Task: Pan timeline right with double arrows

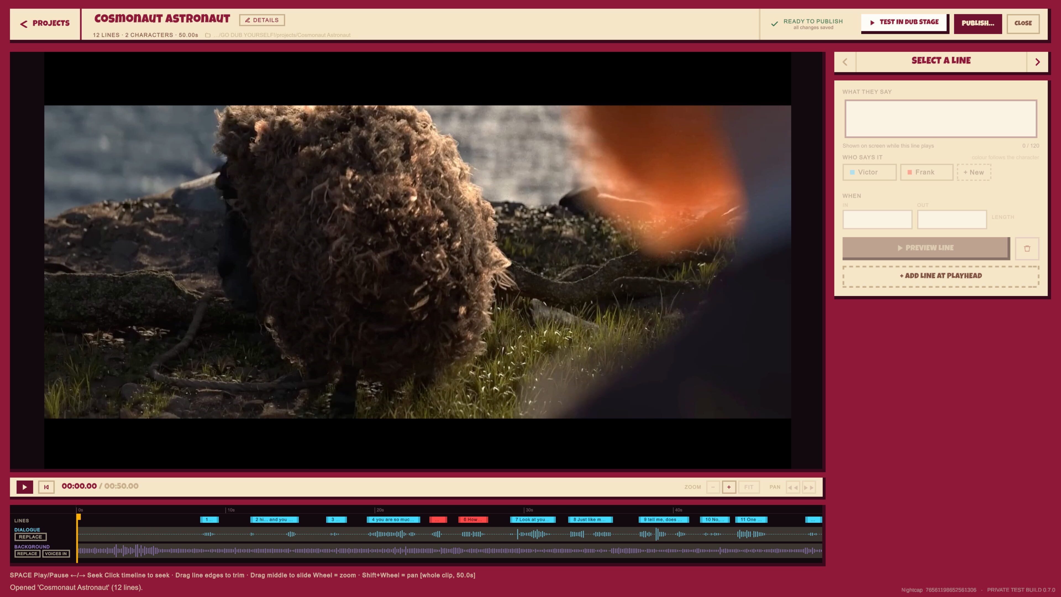Action: [x=808, y=487]
